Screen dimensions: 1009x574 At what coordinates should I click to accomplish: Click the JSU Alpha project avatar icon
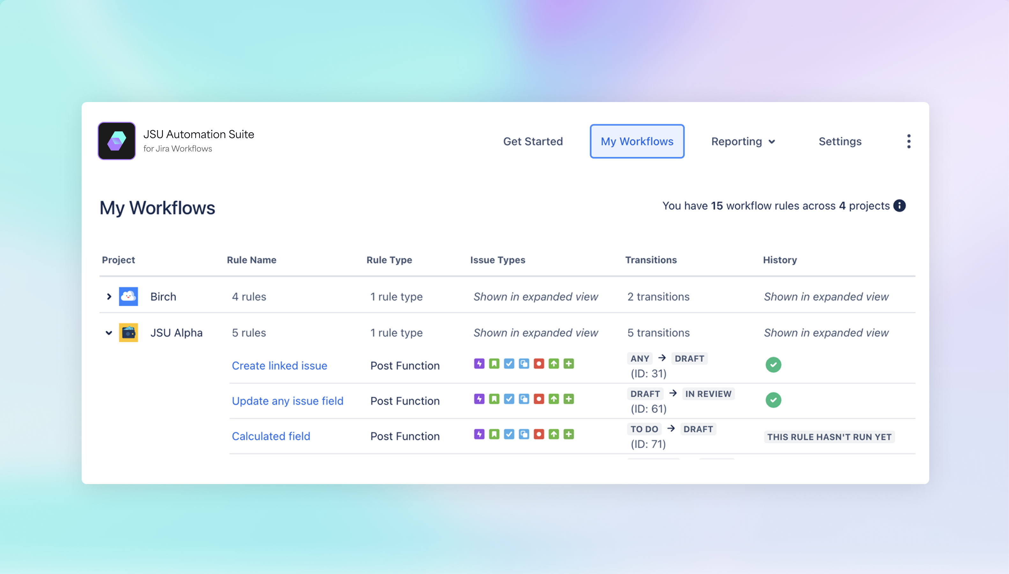129,333
